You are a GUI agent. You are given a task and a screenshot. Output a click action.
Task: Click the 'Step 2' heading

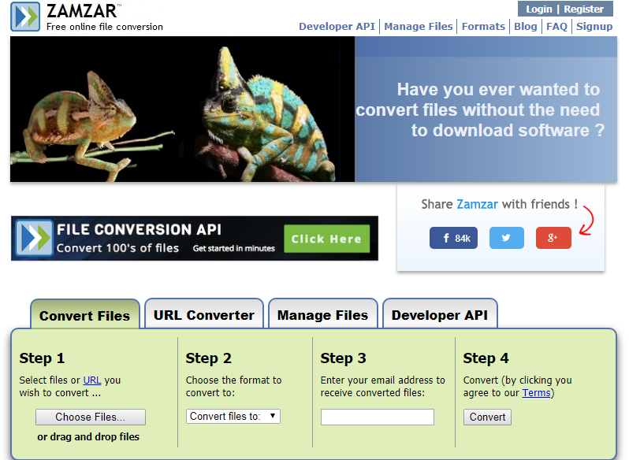pos(208,358)
